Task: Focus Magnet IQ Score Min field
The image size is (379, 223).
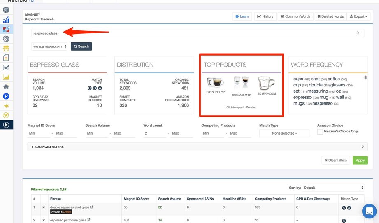Action: click(39, 133)
